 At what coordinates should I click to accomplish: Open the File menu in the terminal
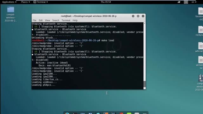(35, 20)
